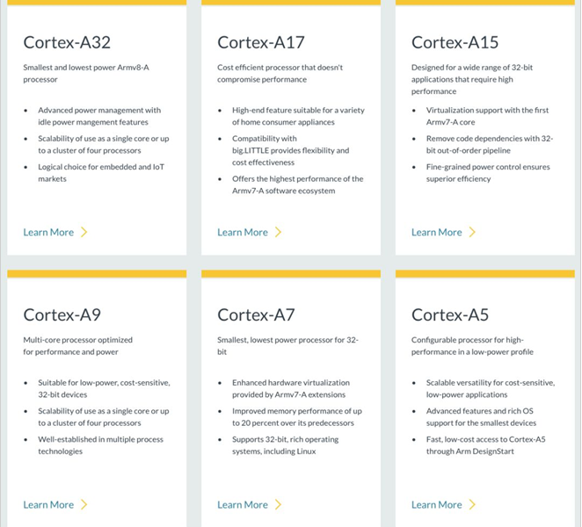The width and height of the screenshot is (582, 527).
Task: Click 'Cost efficient processor that doesn't compromise performance'
Action: tap(280, 74)
